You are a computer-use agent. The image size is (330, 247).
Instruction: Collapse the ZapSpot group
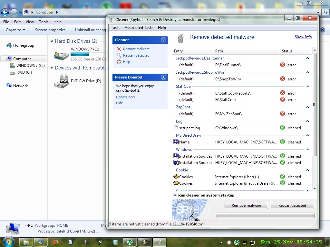click(x=307, y=107)
